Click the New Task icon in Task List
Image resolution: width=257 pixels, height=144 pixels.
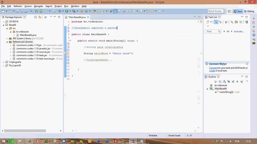tap(208, 22)
